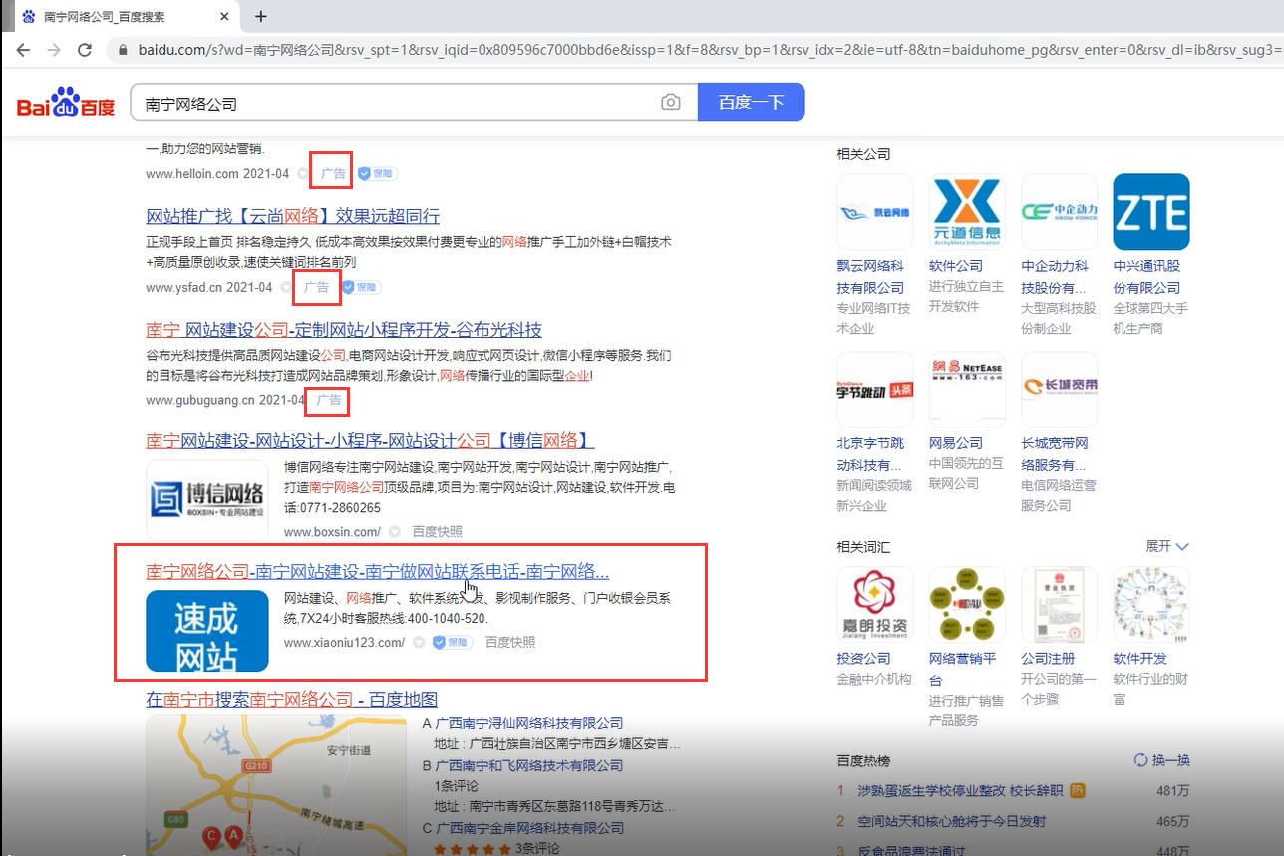This screenshot has width=1284, height=856.
Task: Open the dropdown arrow beside www.xiaoniu123.com/
Action: [x=419, y=643]
